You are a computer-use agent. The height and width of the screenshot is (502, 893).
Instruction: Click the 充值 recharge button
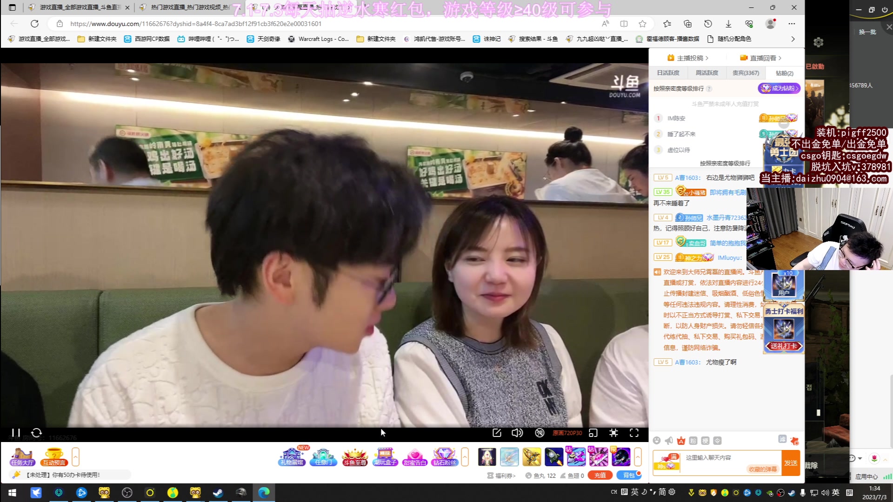(x=600, y=475)
